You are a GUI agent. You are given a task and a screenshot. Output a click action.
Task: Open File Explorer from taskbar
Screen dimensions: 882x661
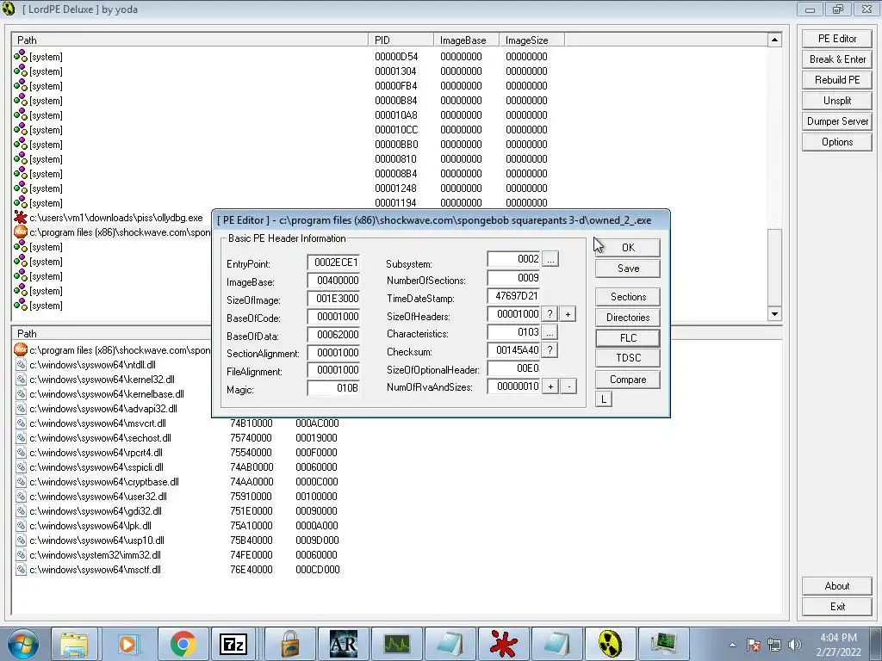[74, 644]
